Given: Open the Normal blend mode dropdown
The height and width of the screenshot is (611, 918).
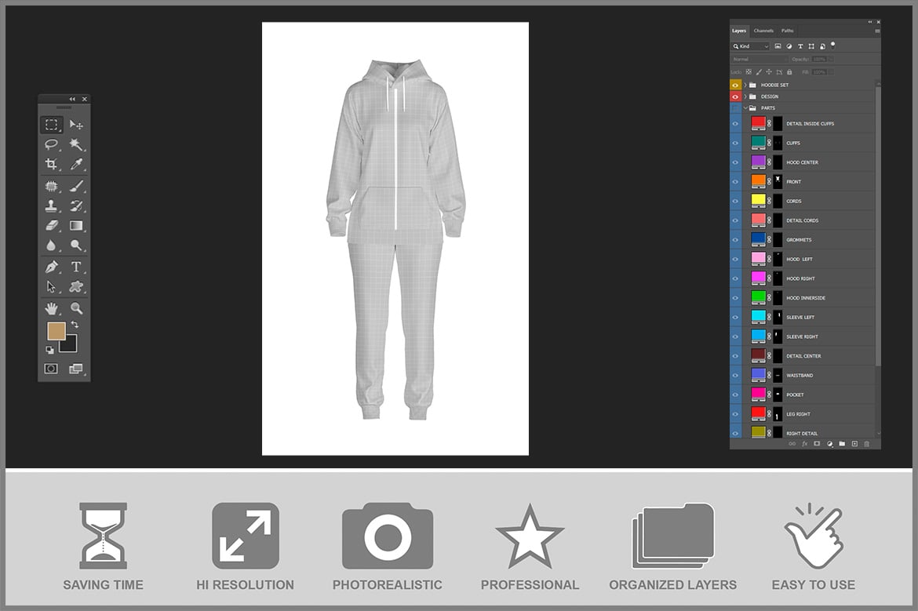Looking at the screenshot, I should (760, 59).
